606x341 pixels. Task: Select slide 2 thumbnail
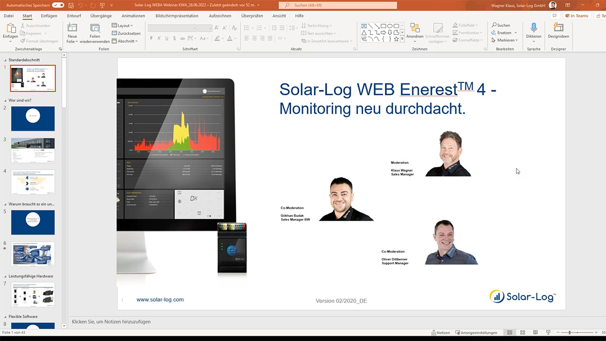pyautogui.click(x=33, y=118)
